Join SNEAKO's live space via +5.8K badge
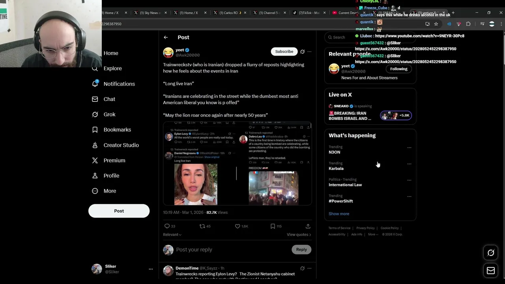This screenshot has width=505, height=284. coord(396,115)
